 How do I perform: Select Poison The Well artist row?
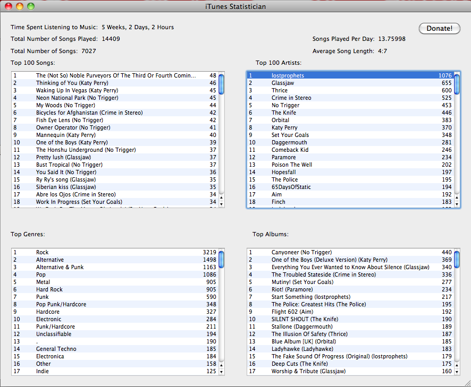coord(350,165)
